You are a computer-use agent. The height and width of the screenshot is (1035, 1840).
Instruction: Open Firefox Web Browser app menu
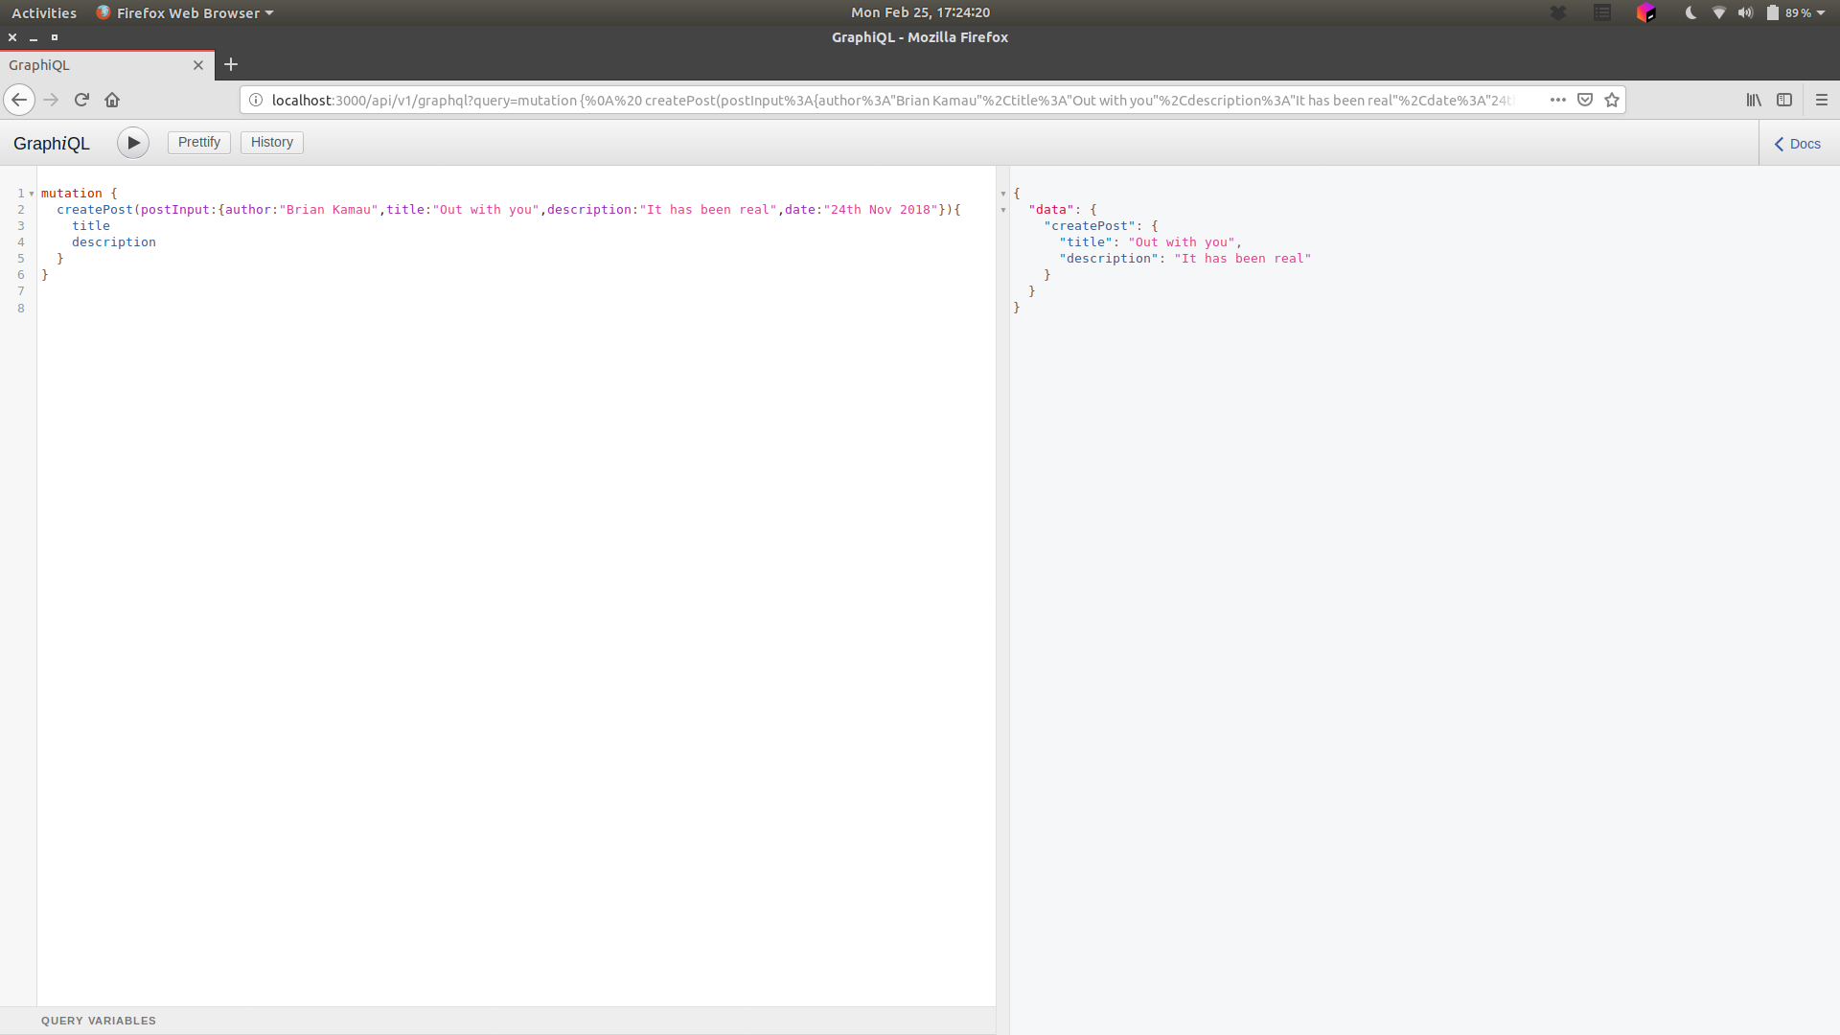point(185,12)
